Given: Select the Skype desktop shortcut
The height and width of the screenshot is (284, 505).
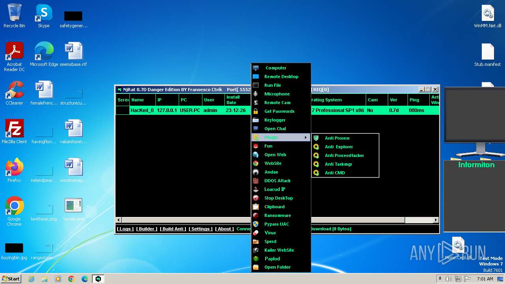Looking at the screenshot, I should click(43, 16).
